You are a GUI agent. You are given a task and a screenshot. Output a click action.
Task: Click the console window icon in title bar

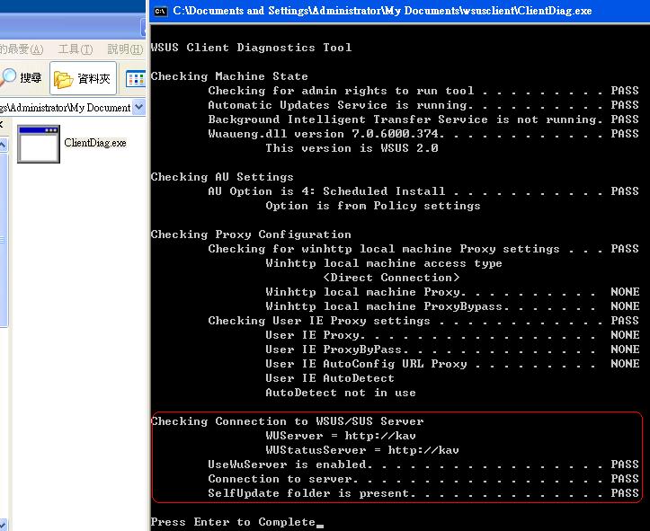(x=160, y=11)
